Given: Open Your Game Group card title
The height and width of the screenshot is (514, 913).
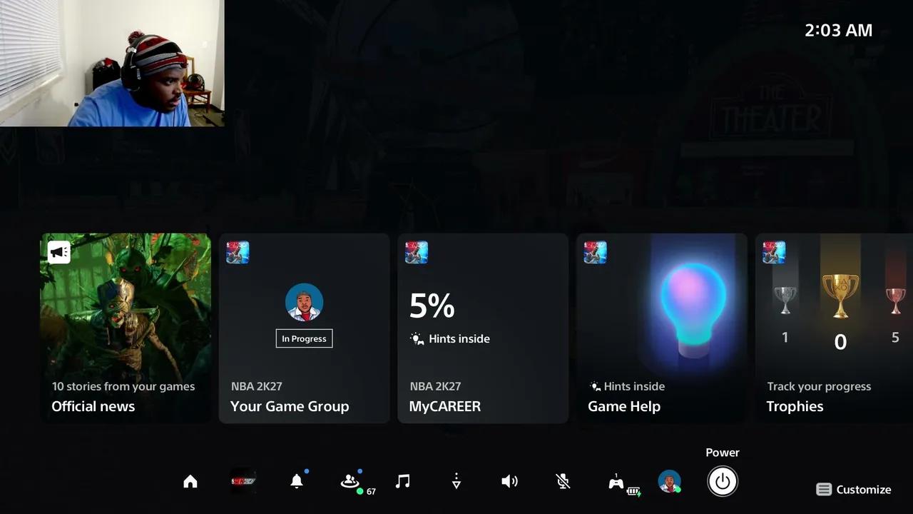Looking at the screenshot, I should click(x=290, y=406).
